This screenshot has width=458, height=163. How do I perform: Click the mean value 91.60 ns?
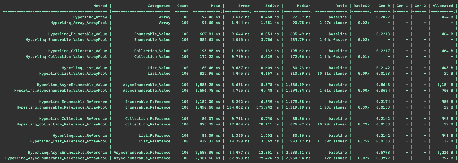click(x=211, y=23)
